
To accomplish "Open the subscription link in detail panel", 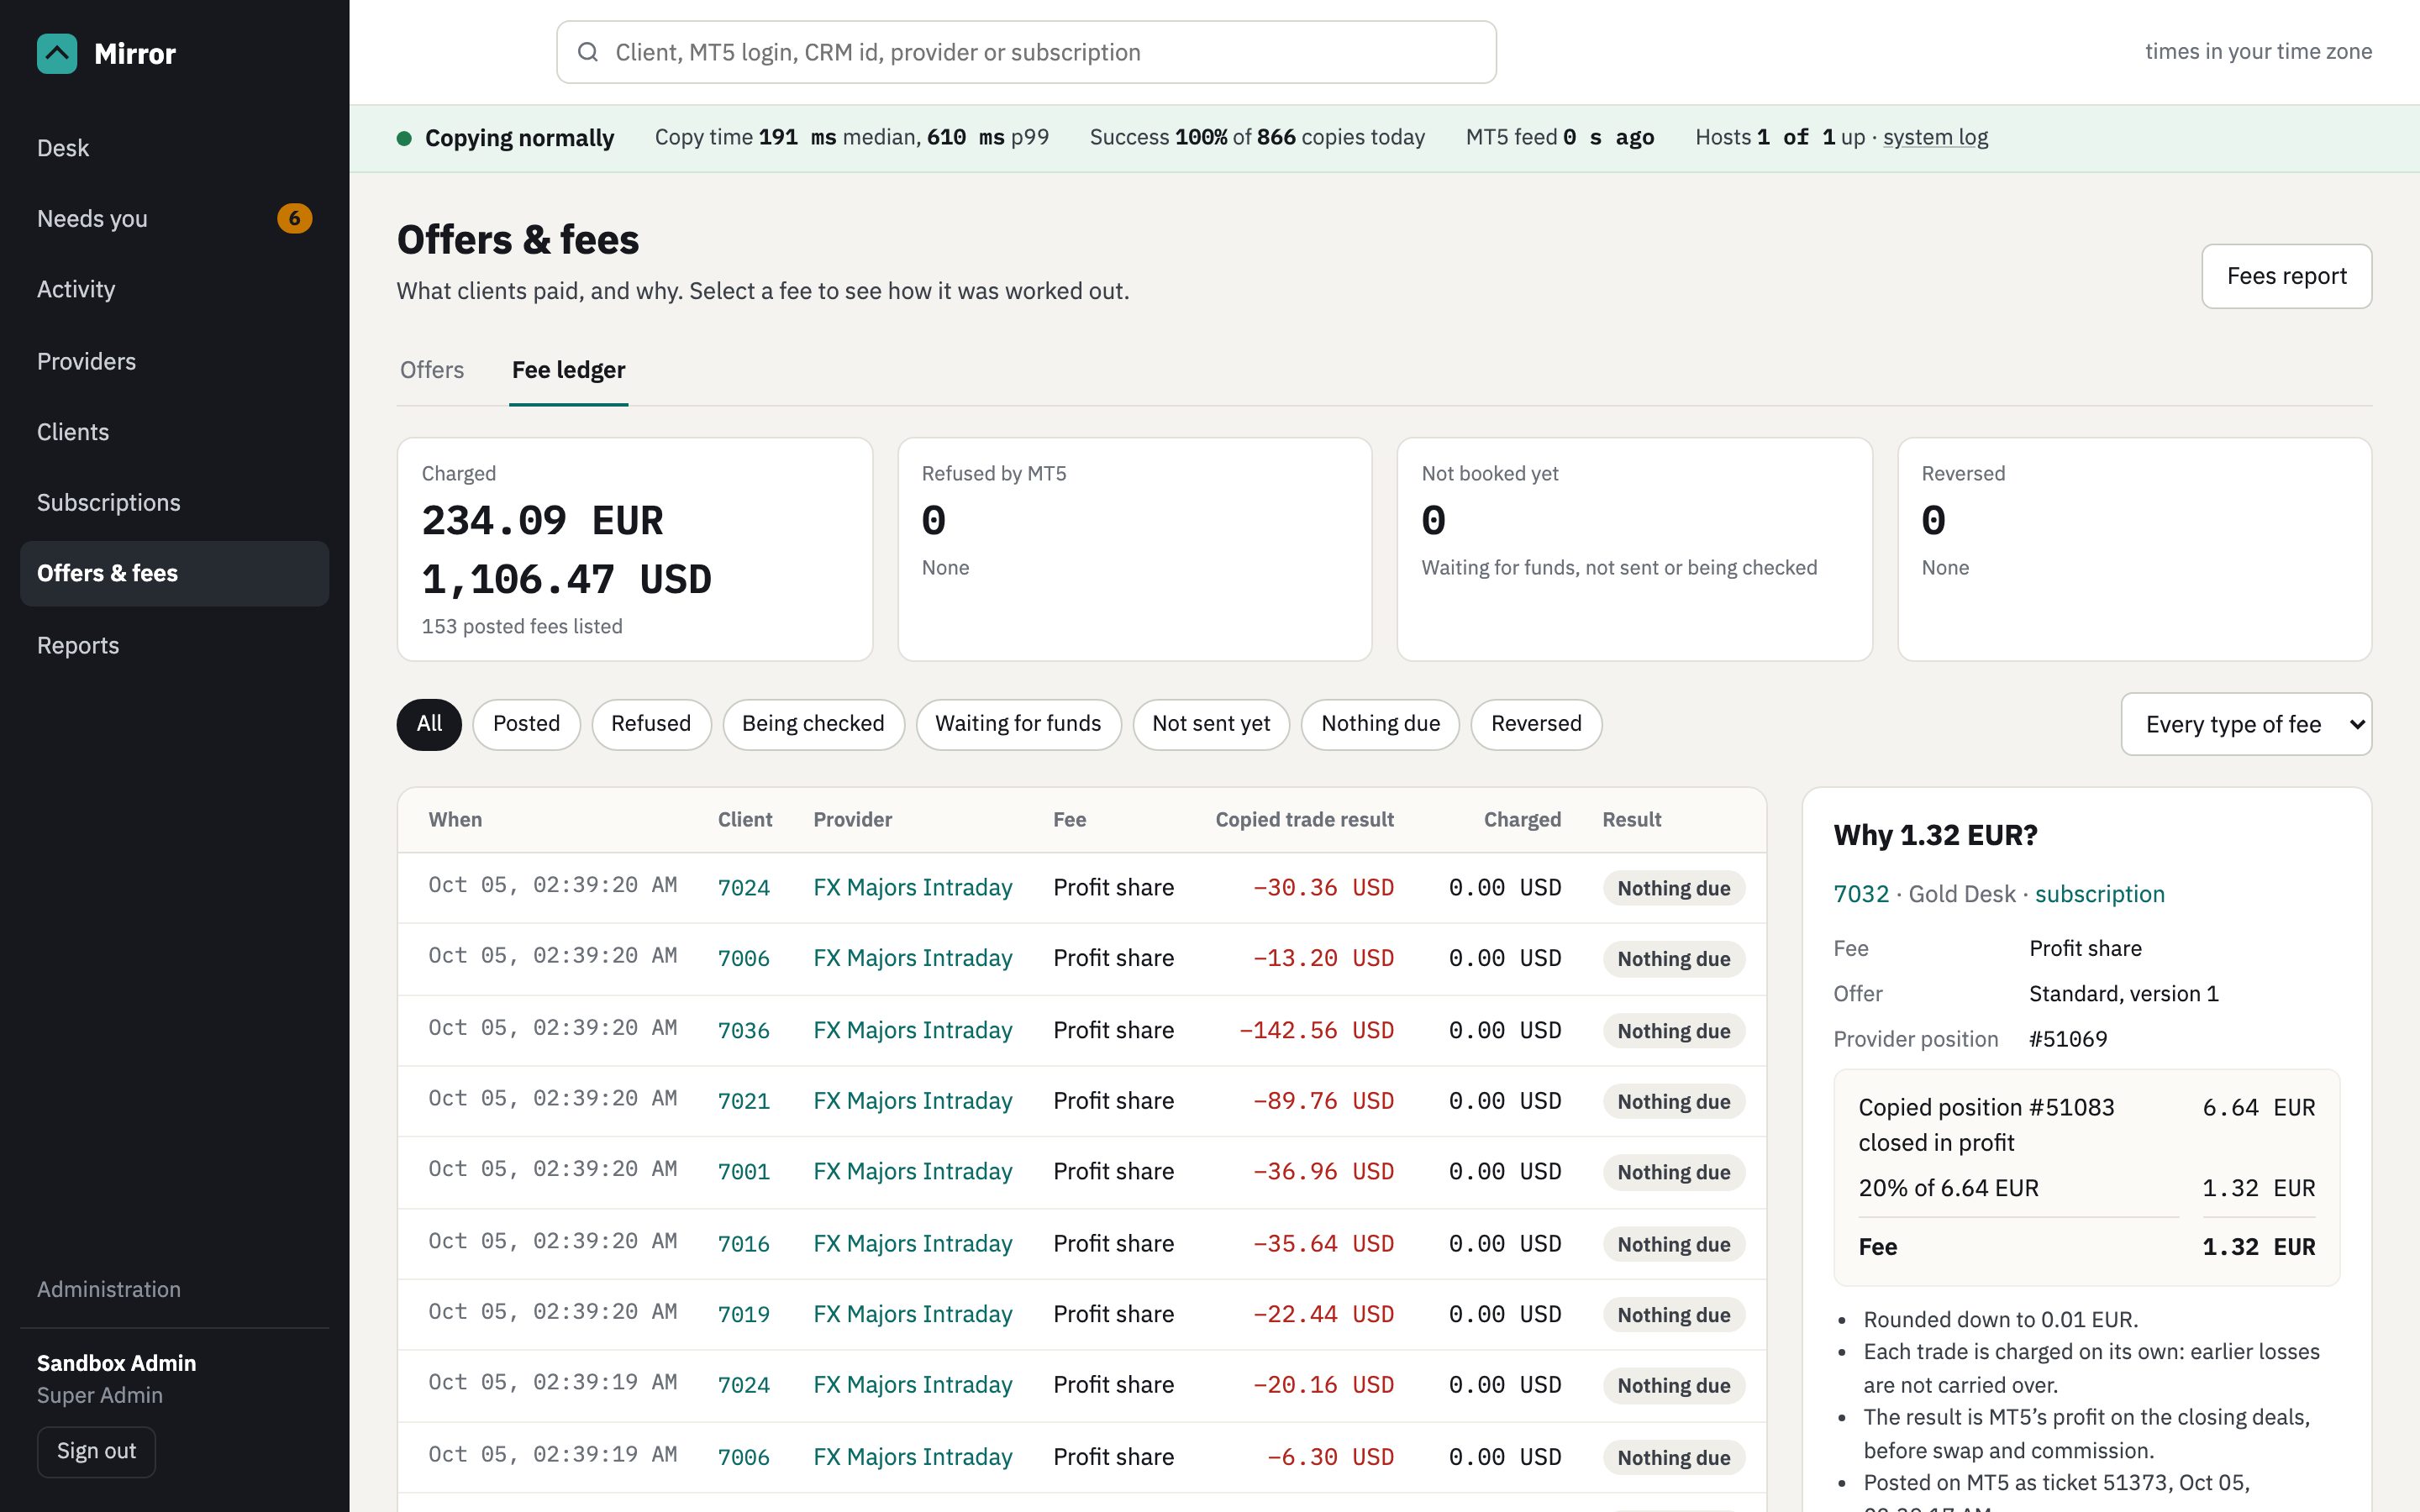I will (x=2099, y=894).
